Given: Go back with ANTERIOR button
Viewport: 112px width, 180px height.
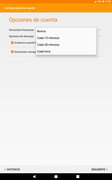Looking at the screenshot, I should tap(12, 169).
